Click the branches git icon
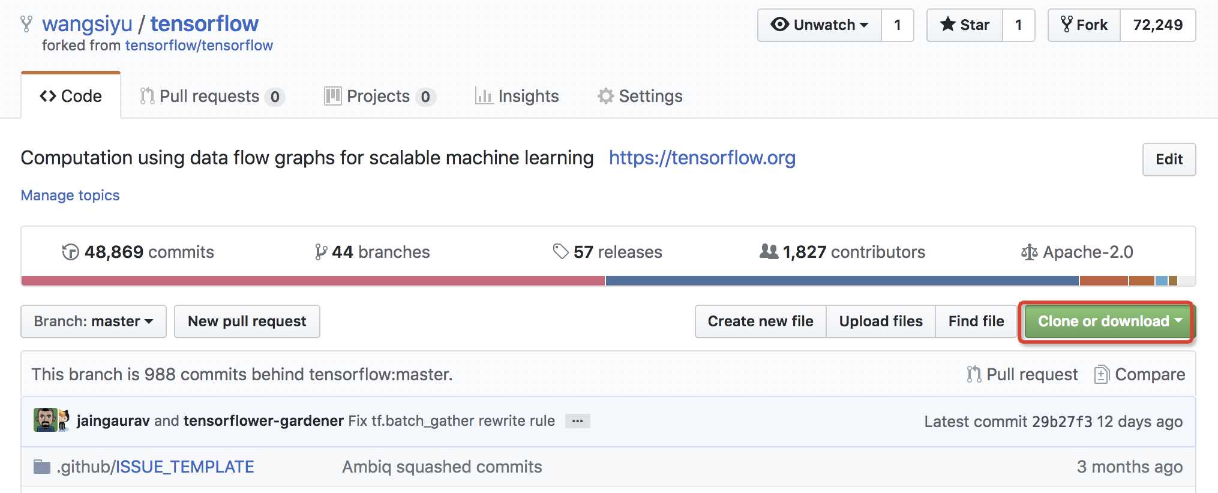This screenshot has width=1218, height=493. [321, 252]
